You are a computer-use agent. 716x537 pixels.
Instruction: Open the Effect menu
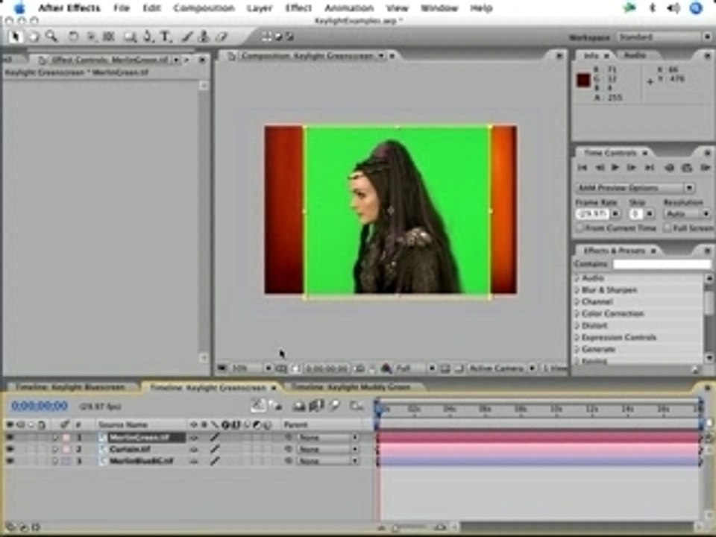298,7
